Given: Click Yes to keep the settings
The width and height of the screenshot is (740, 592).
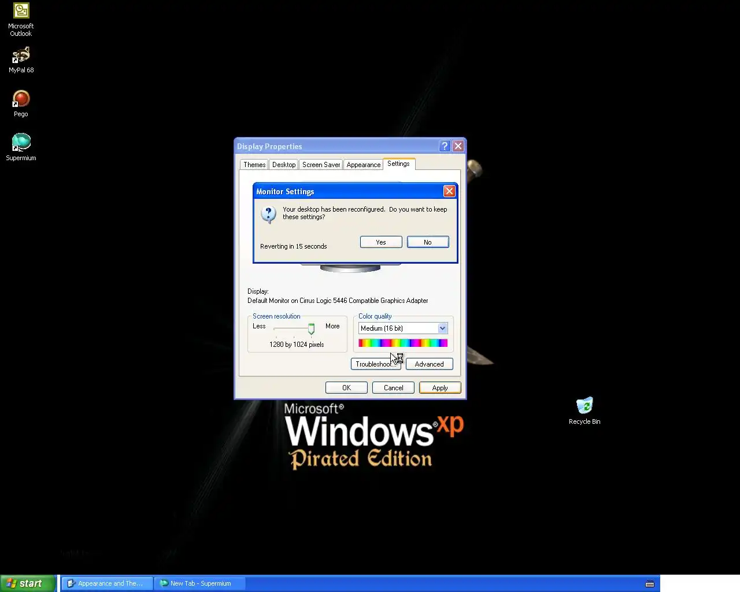Looking at the screenshot, I should point(381,242).
